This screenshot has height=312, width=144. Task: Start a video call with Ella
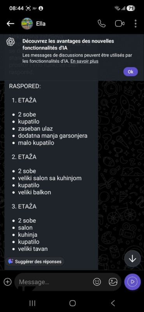[119, 24]
